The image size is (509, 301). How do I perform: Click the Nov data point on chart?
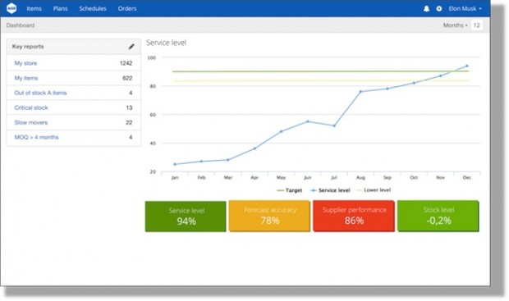tap(441, 76)
